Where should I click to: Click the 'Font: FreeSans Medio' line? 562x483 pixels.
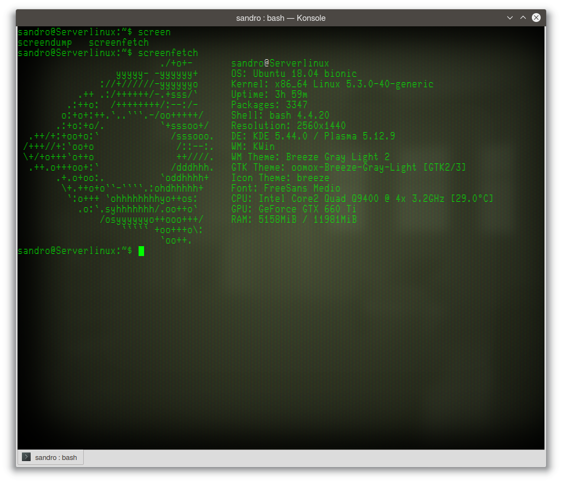286,188
